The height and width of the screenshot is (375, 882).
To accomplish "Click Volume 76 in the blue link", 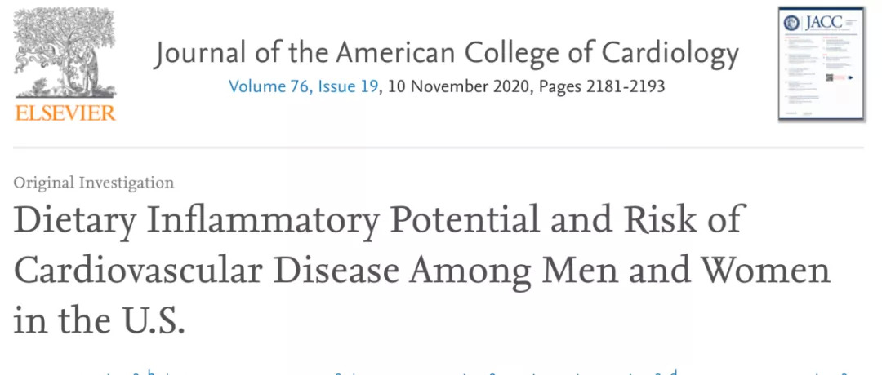I will [x=269, y=86].
